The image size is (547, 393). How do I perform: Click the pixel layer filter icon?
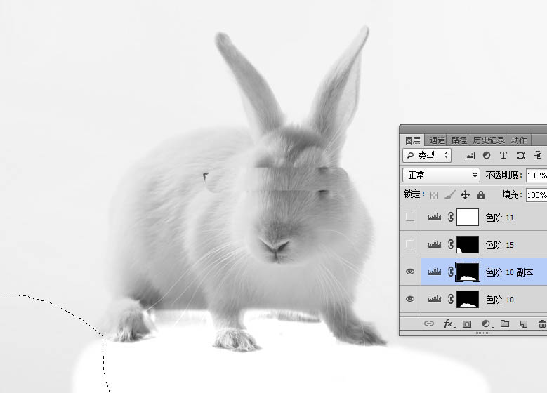(470, 155)
